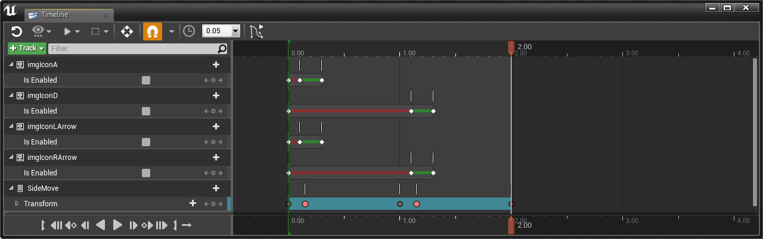Screen dimensions: 763x239
Task: Click the green Track add button
Action: pyautogui.click(x=26, y=48)
